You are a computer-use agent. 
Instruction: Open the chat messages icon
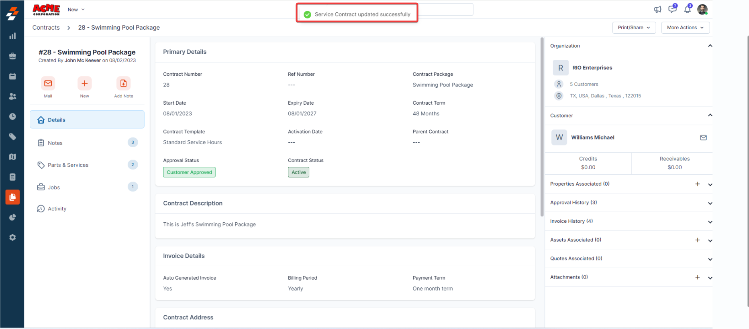pyautogui.click(x=672, y=9)
